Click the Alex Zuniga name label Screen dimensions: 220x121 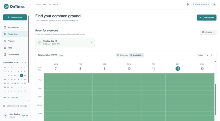[15, 114]
